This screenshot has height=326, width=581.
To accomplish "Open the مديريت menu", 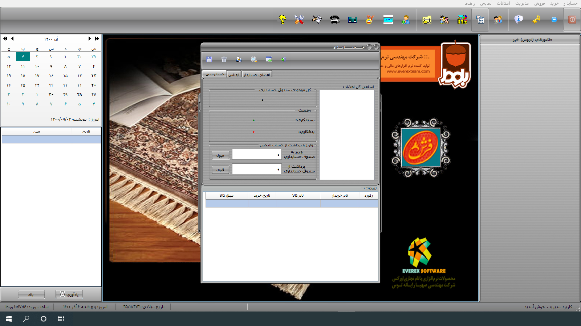I will pyautogui.click(x=522, y=3).
